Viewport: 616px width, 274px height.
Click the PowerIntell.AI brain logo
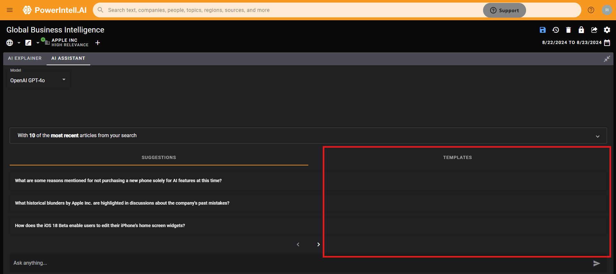[27, 10]
